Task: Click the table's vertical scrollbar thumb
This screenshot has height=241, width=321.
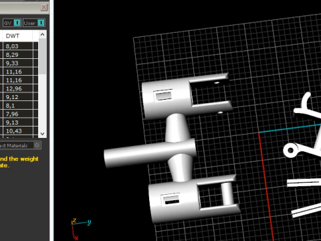Action: (42, 56)
